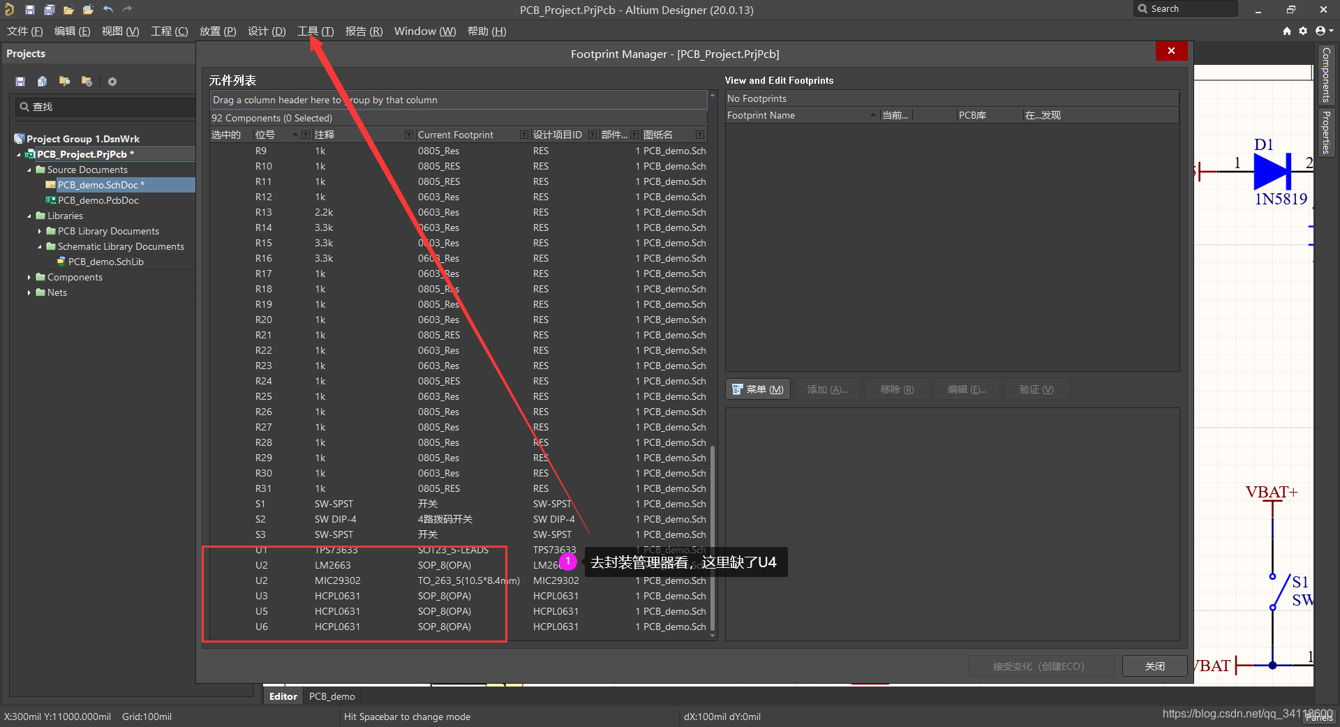Close the Footprint Manager with red X

pos(1171,51)
